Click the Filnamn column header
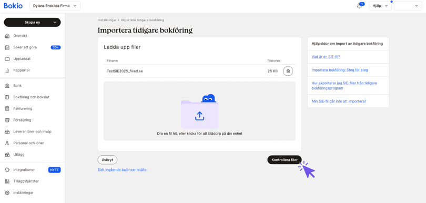The height and width of the screenshot is (203, 426). [x=112, y=60]
